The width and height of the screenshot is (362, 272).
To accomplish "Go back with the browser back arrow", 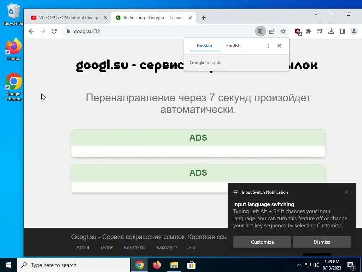I will [31, 31].
